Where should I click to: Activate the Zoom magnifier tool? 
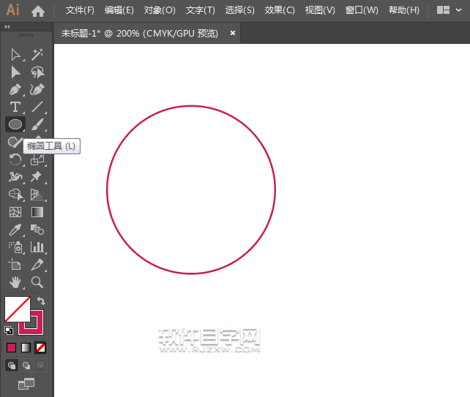[37, 281]
